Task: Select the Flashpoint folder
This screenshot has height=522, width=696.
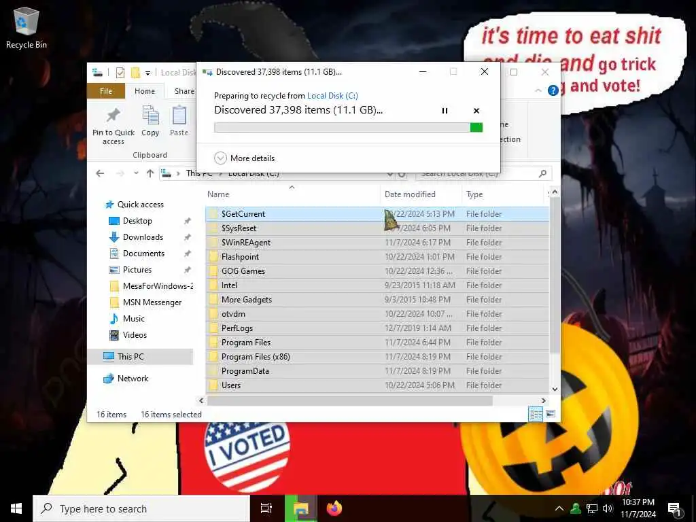Action: pos(377,256)
